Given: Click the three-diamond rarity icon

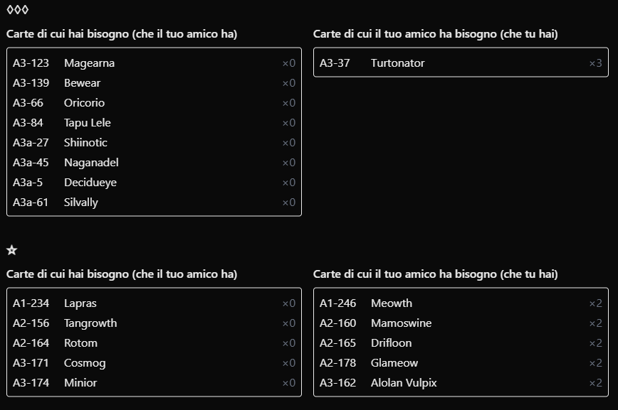Looking at the screenshot, I should pyautogui.click(x=17, y=10).
